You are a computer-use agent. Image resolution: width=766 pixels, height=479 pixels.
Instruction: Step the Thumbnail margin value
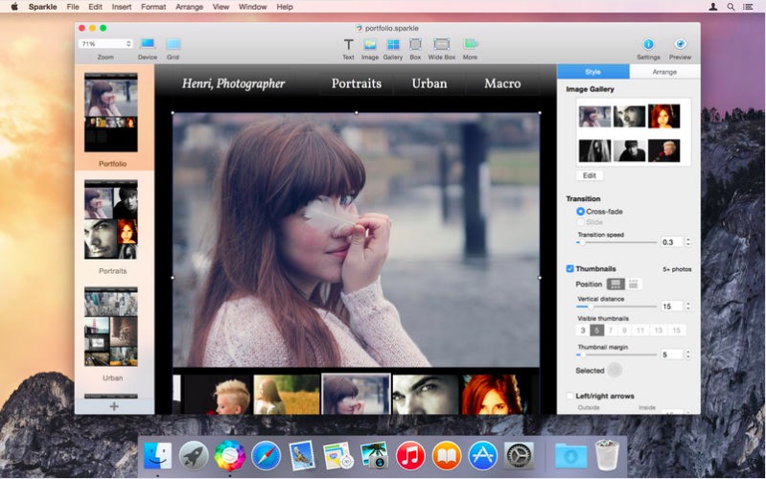[x=687, y=354]
